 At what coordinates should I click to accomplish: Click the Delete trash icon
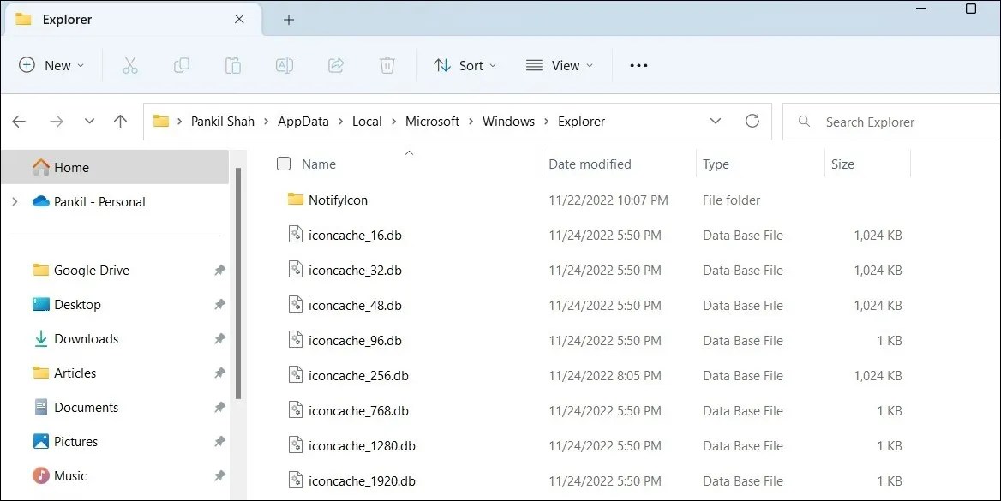(x=387, y=65)
